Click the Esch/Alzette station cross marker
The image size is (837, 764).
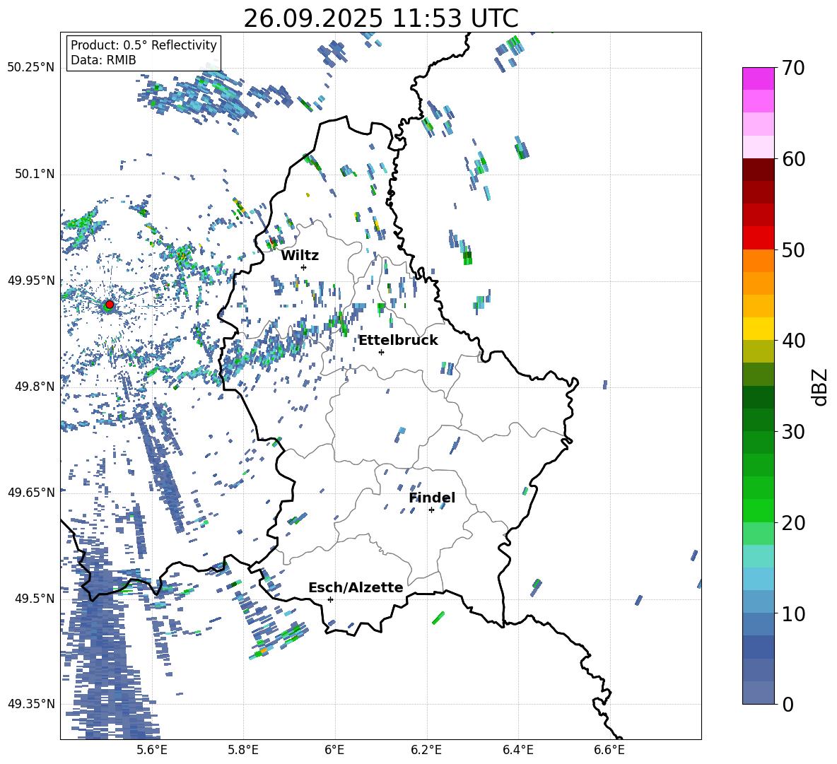tap(330, 599)
